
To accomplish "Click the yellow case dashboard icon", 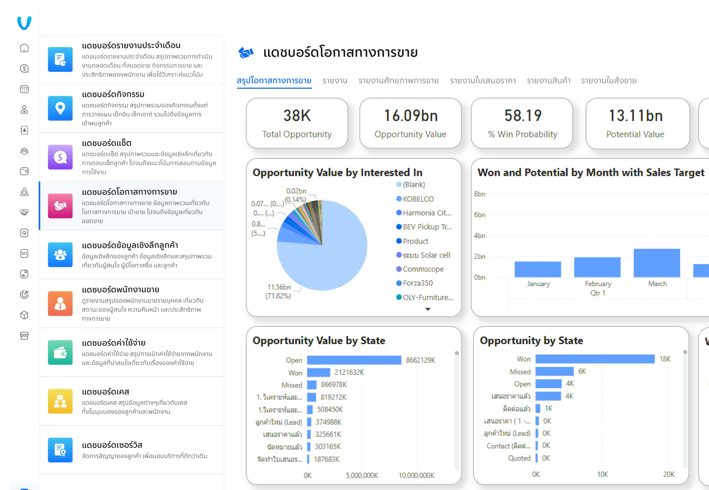I will [x=60, y=401].
